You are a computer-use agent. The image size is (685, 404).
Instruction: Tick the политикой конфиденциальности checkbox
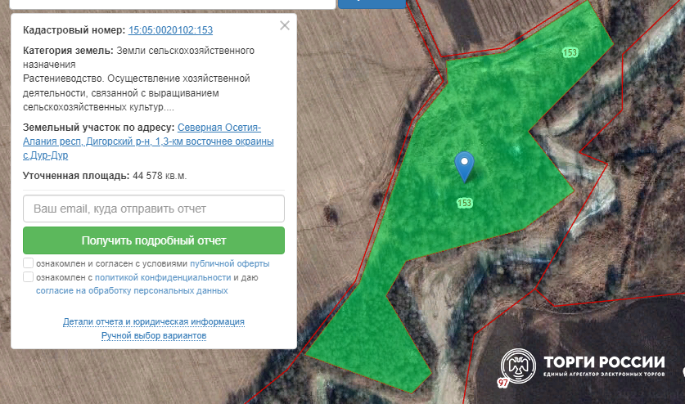29,277
